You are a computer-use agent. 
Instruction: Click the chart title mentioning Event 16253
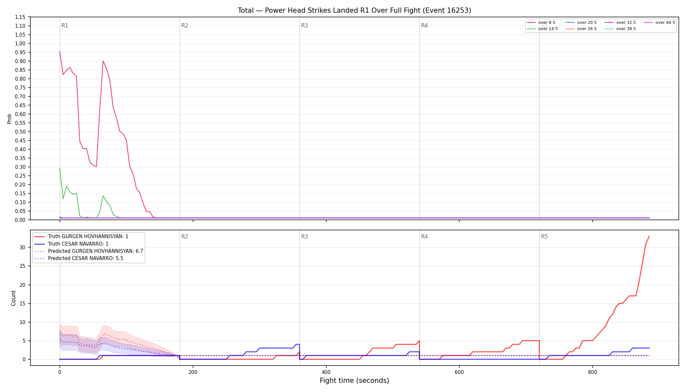pyautogui.click(x=354, y=10)
